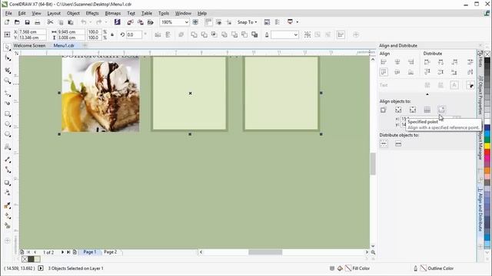This screenshot has width=492, height=276.
Task: Click Align Left in the Align section
Action: (384, 62)
